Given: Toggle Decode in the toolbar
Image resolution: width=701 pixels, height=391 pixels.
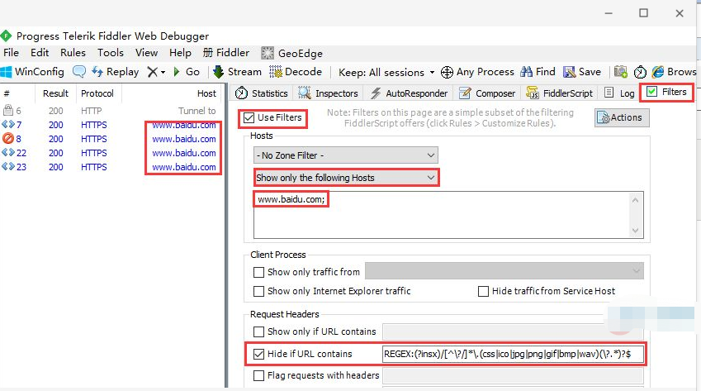Looking at the screenshot, I should 296,72.
